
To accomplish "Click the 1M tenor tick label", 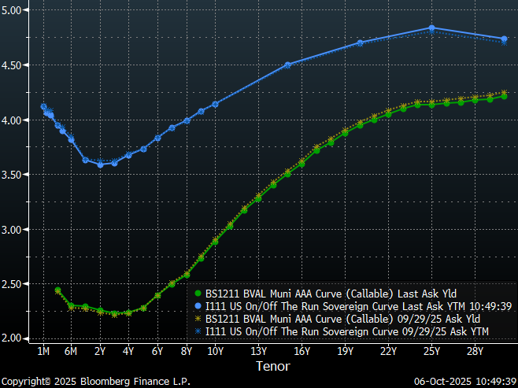I will pos(43,351).
